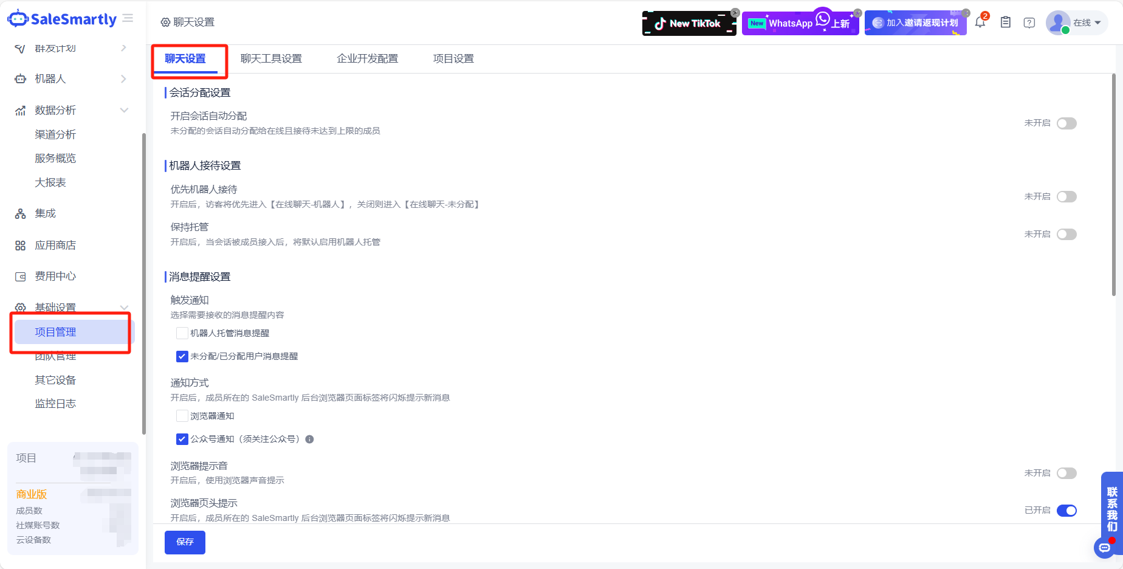Open the notifications bell with badge
Screen dimensions: 1123x569
(x=980, y=21)
